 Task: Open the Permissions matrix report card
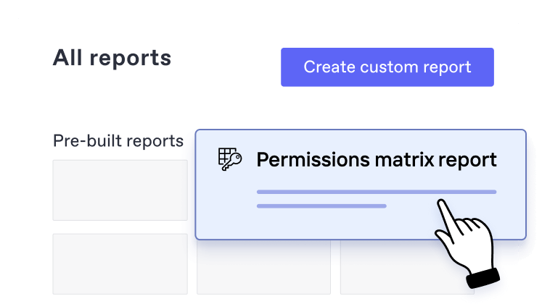pos(361,185)
